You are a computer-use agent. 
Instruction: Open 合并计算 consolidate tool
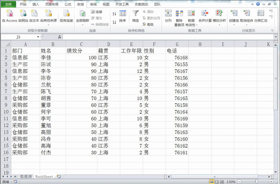click(x=205, y=16)
